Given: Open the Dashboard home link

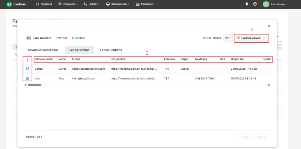Looking at the screenshot, I should tap(44, 4).
